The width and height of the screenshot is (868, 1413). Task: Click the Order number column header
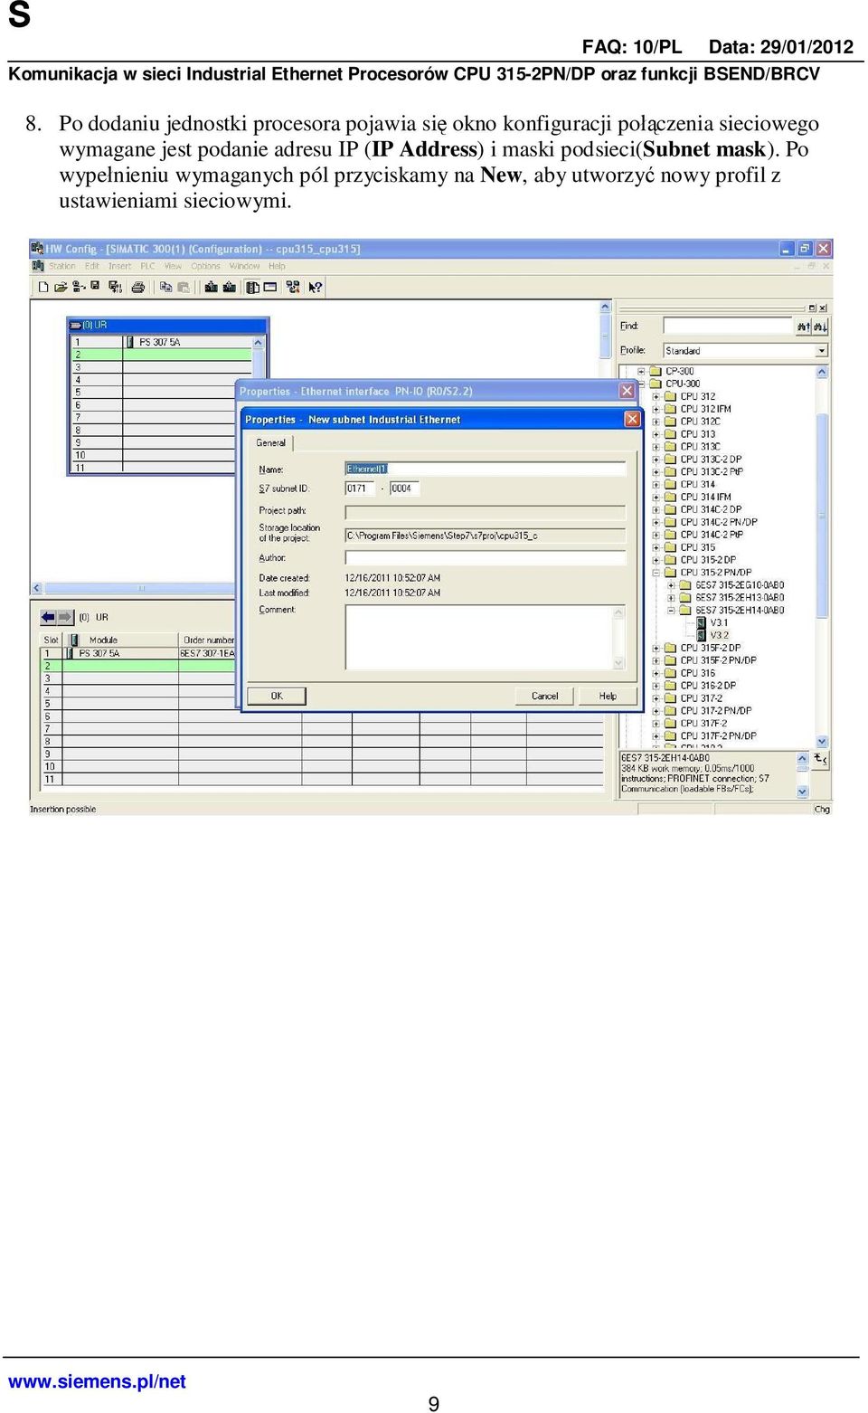click(209, 640)
